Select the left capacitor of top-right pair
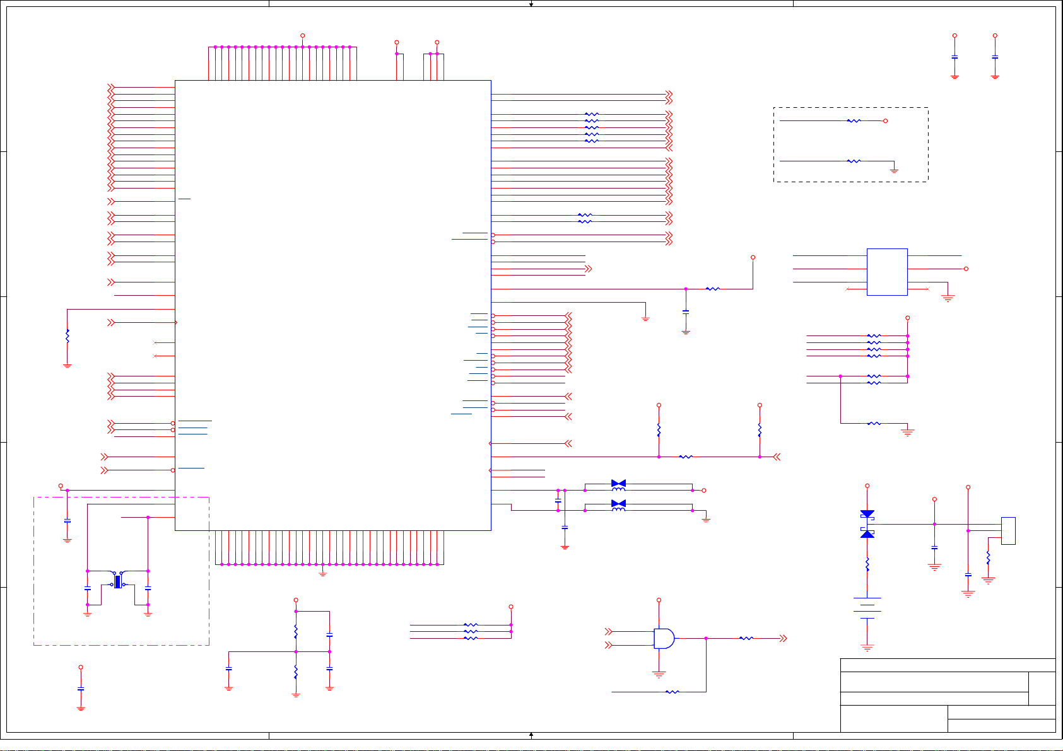Screen dimensions: 1063x751 tap(954, 57)
